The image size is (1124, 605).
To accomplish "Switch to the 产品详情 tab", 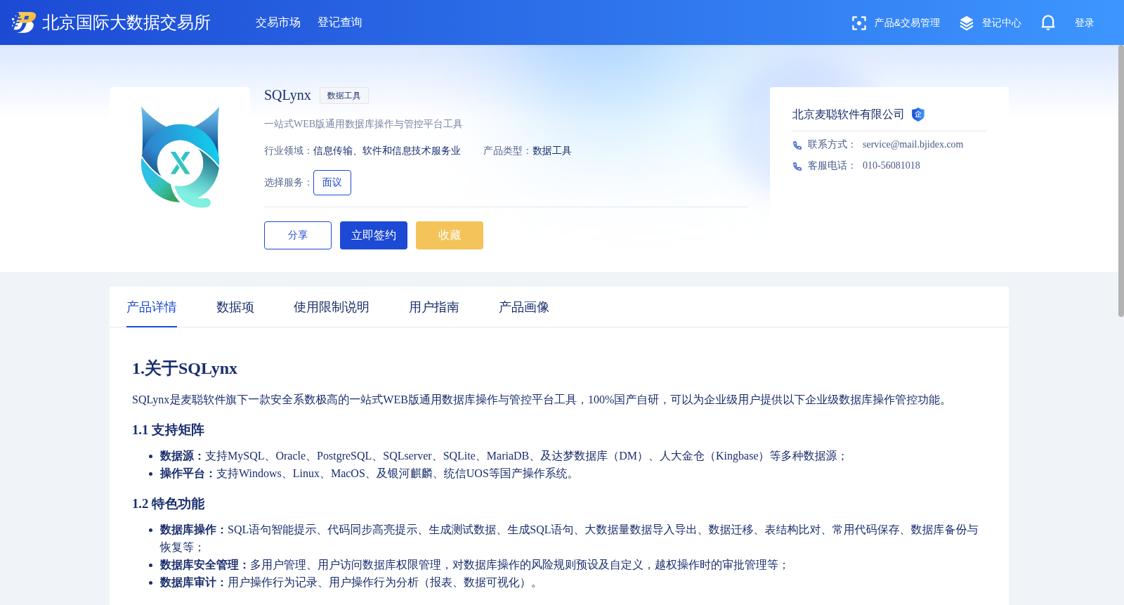I will (152, 307).
